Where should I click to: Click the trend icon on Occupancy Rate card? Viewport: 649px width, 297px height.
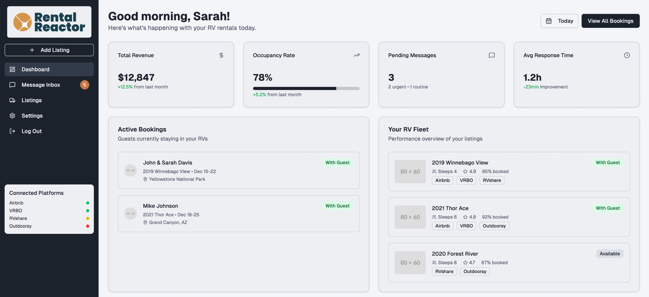pos(356,55)
